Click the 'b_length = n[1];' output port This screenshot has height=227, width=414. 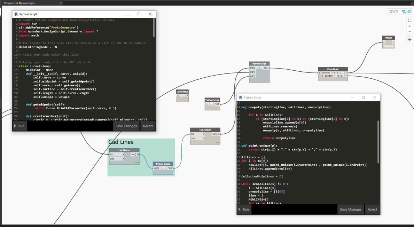click(346, 76)
